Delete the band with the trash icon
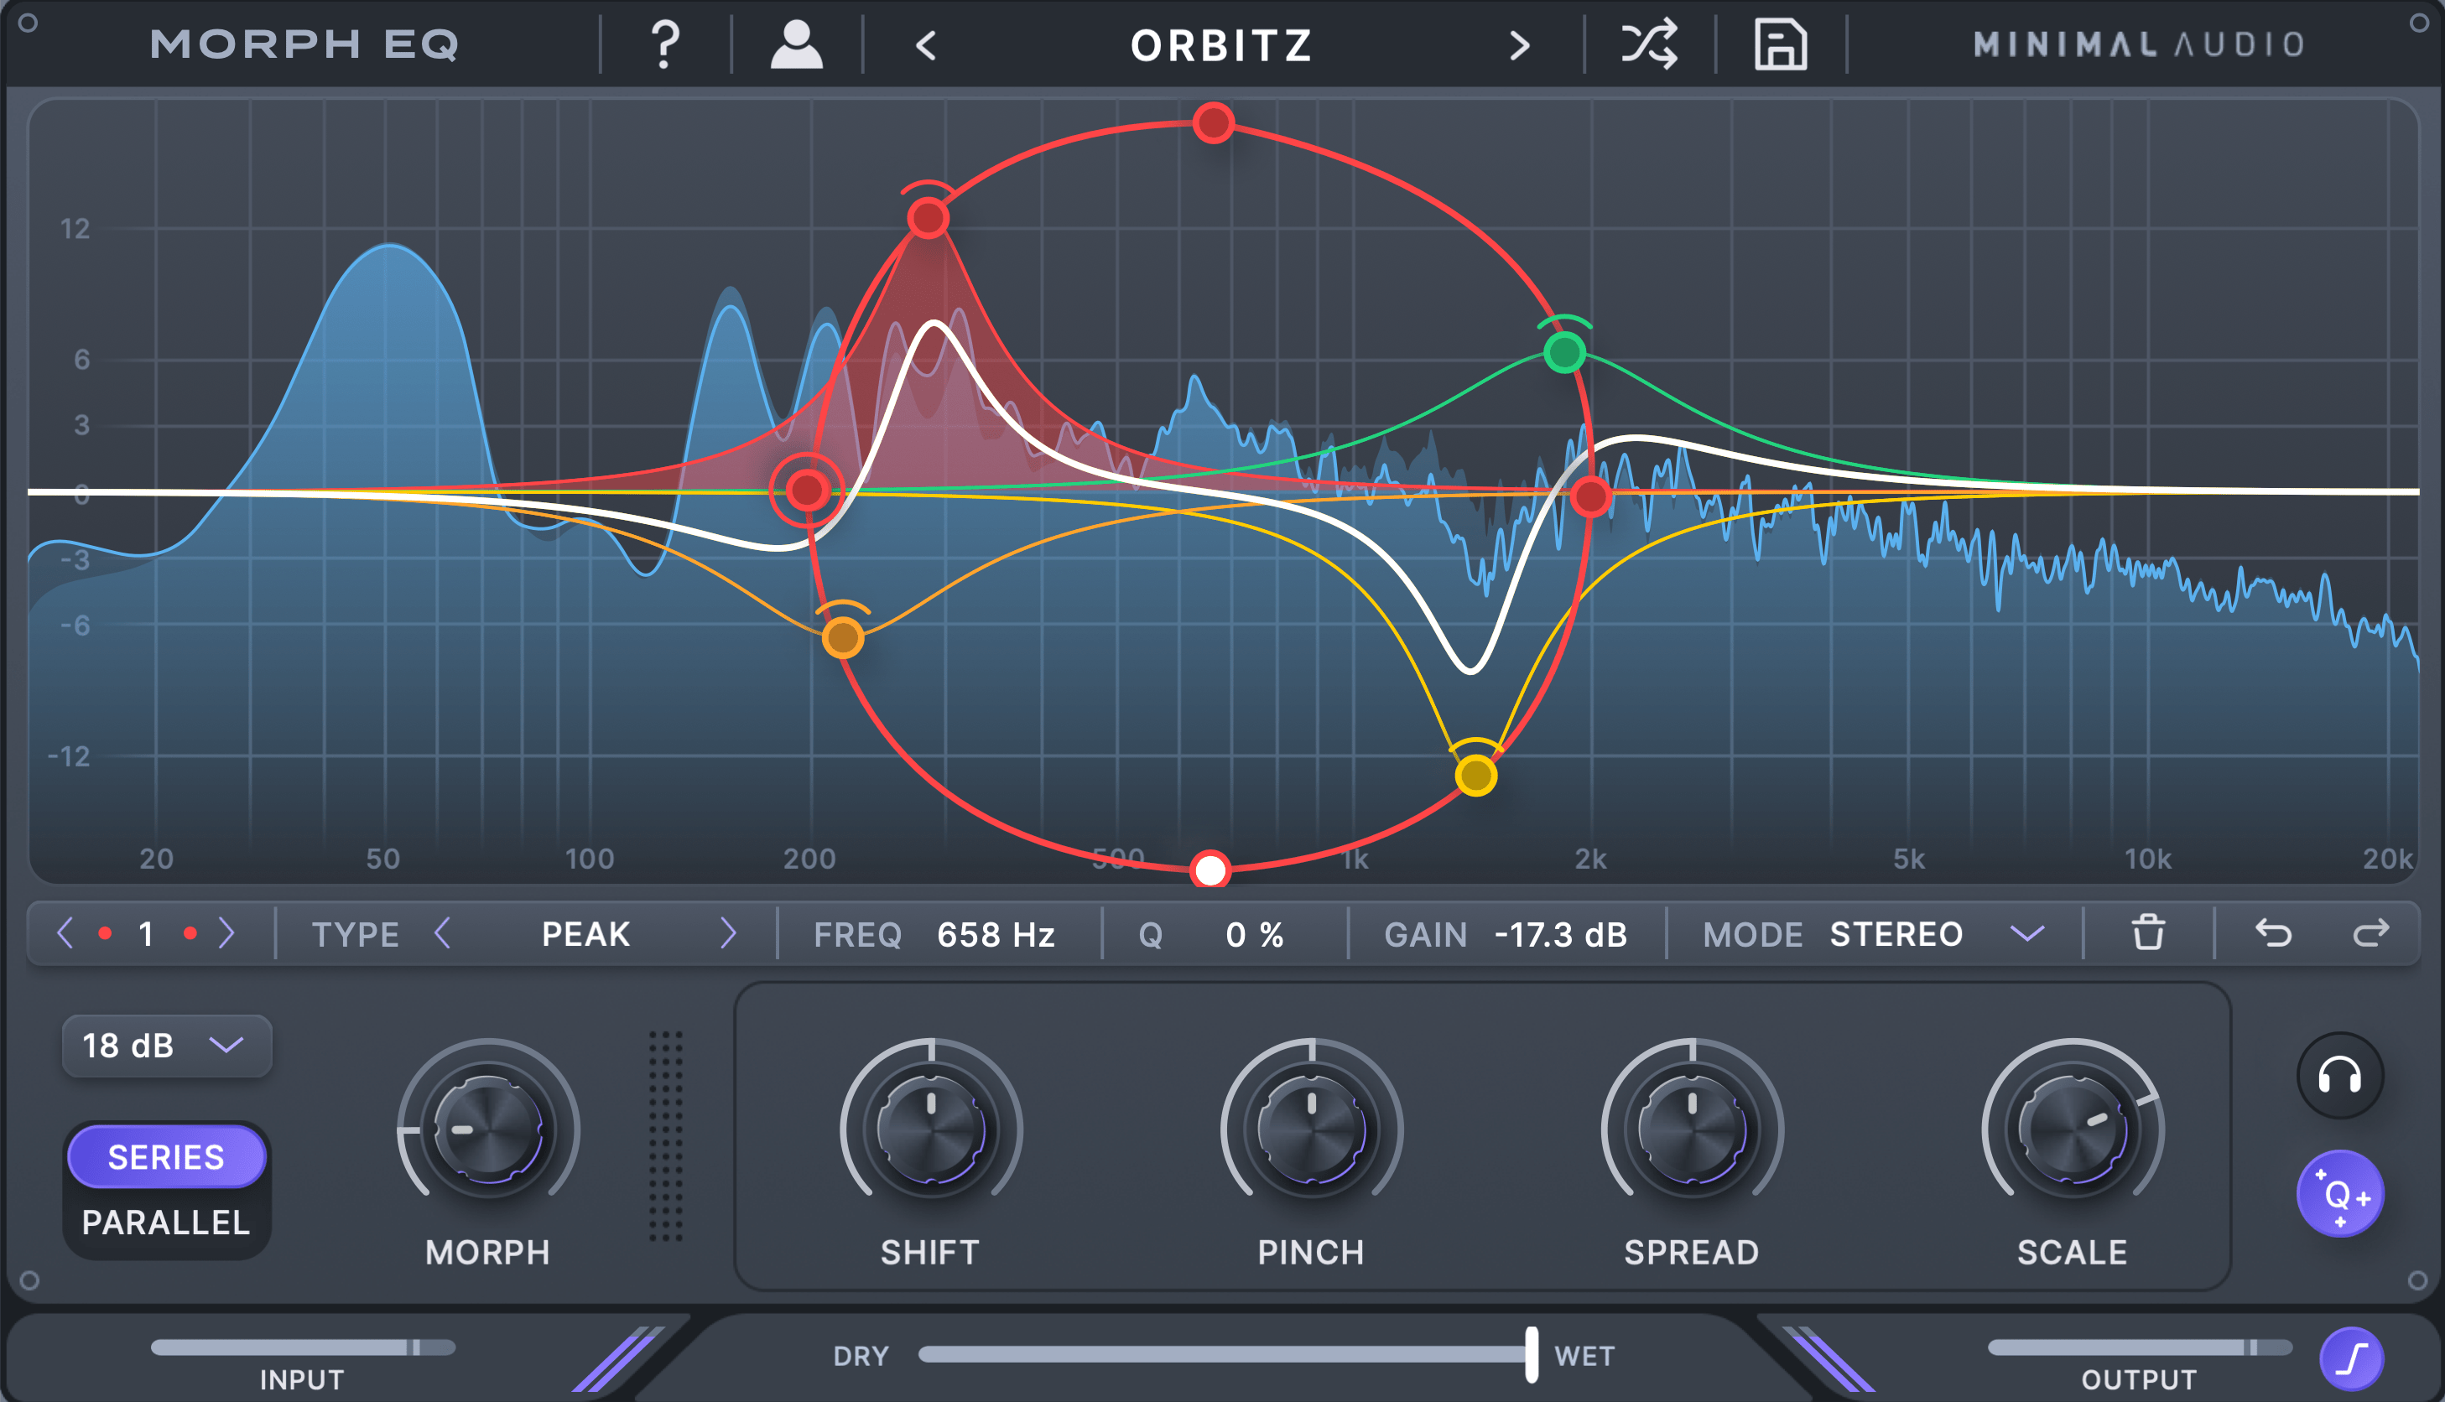 tap(2147, 933)
